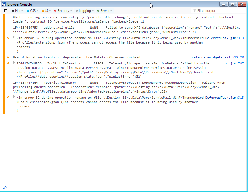The width and height of the screenshot is (248, 192).
Task: Click the console prompt chevron icon
Action: tap(5, 188)
